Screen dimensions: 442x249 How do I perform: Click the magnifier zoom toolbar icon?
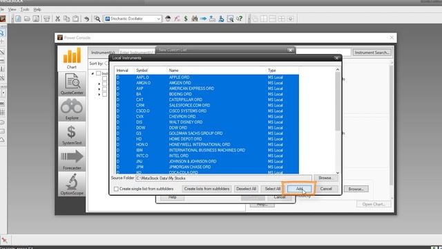[x=97, y=19]
